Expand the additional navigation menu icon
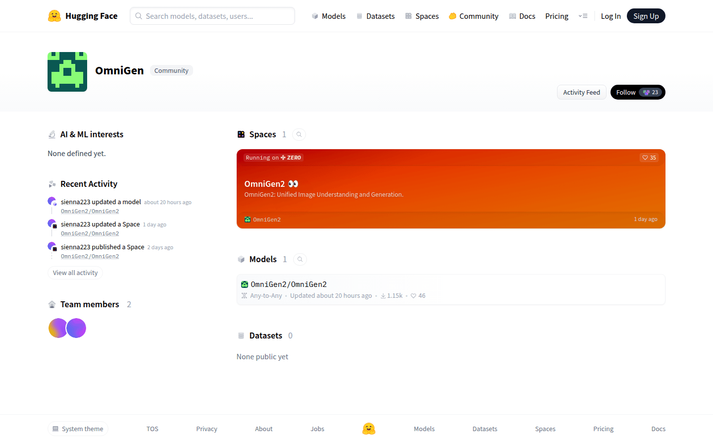Image resolution: width=713 pixels, height=446 pixels. pos(583,16)
